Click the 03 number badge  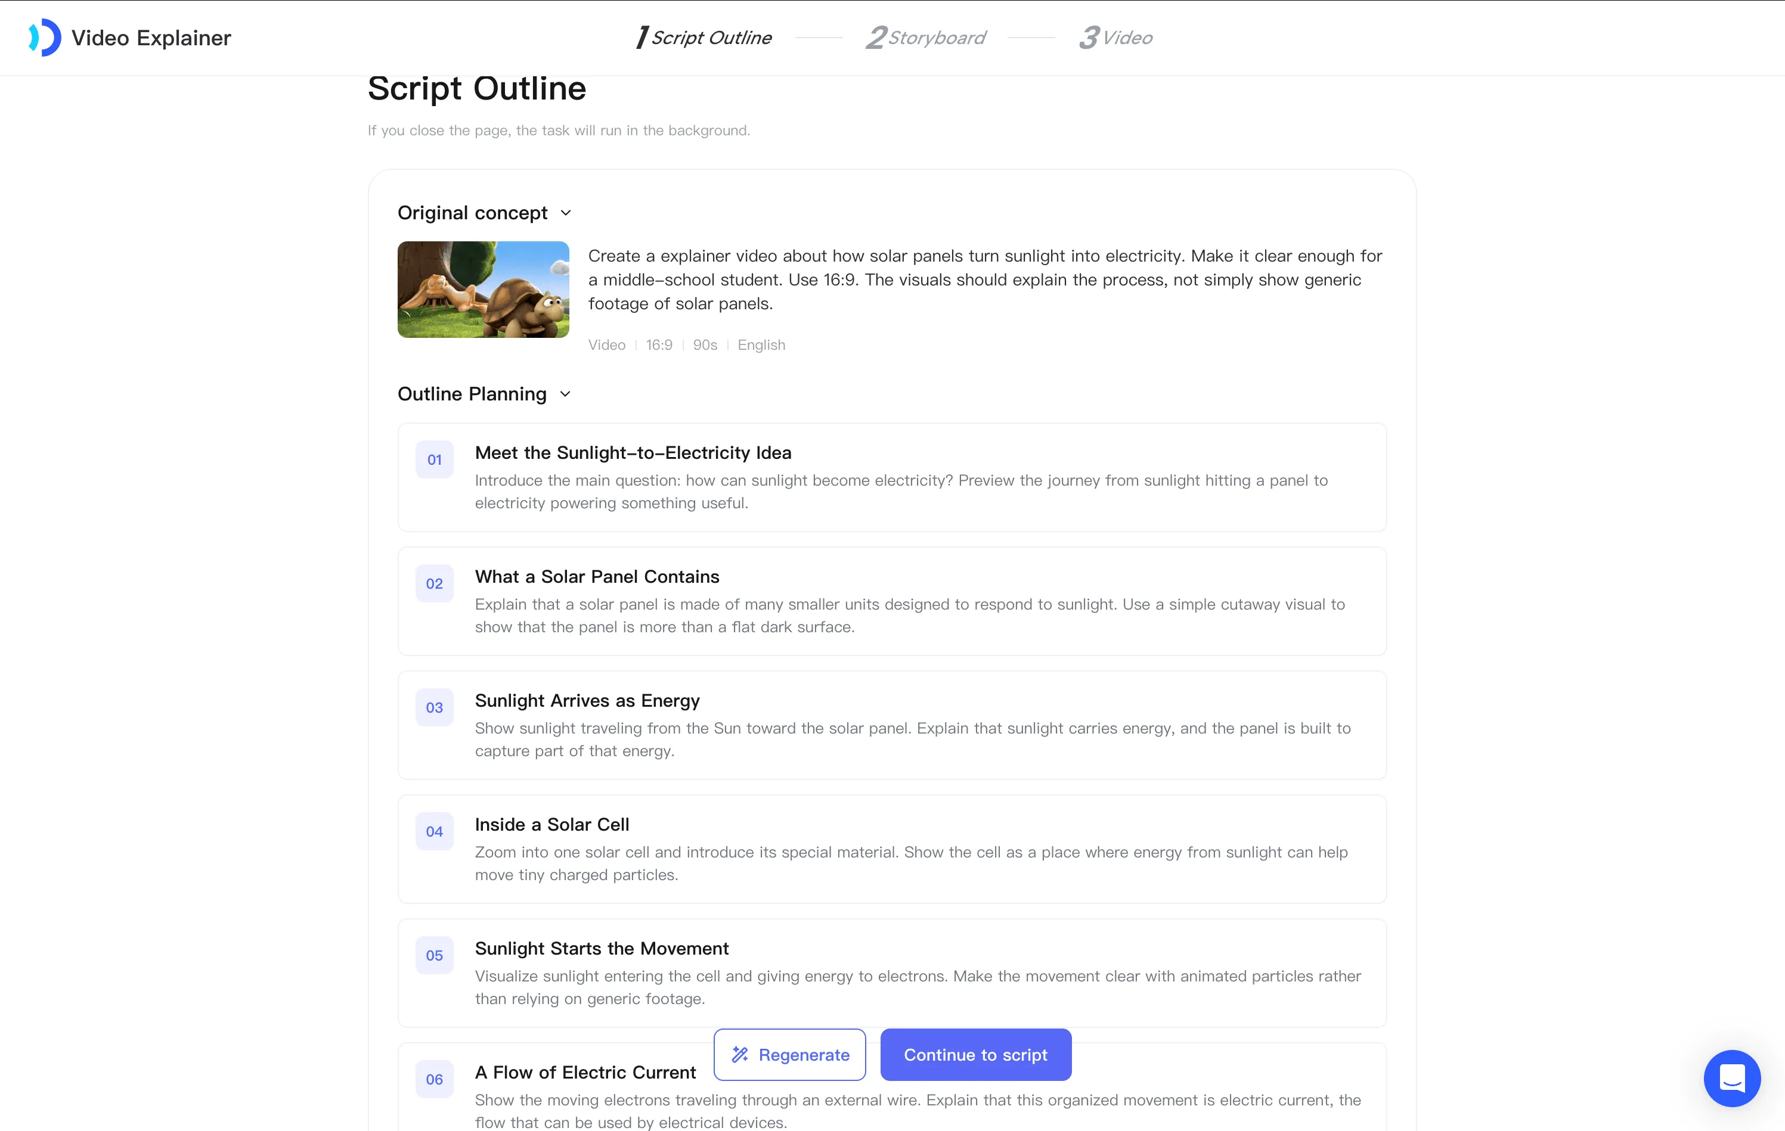point(435,708)
